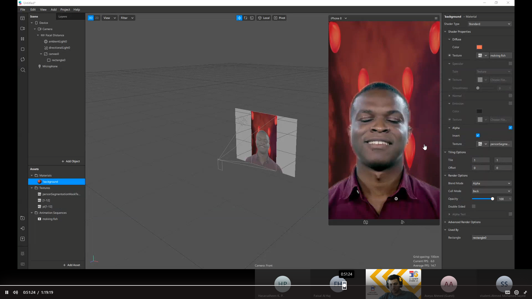The image size is (532, 299).
Task: Click the Add Object button
Action: pyautogui.click(x=71, y=161)
